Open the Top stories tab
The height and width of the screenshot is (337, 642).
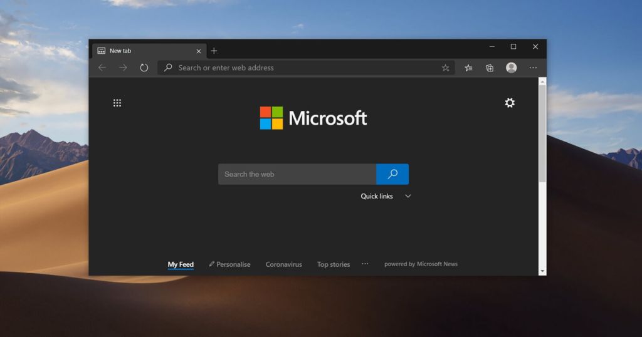click(334, 264)
